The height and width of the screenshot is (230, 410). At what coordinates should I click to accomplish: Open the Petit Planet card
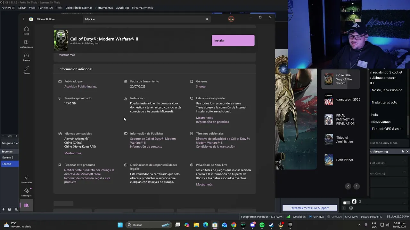pos(340,160)
